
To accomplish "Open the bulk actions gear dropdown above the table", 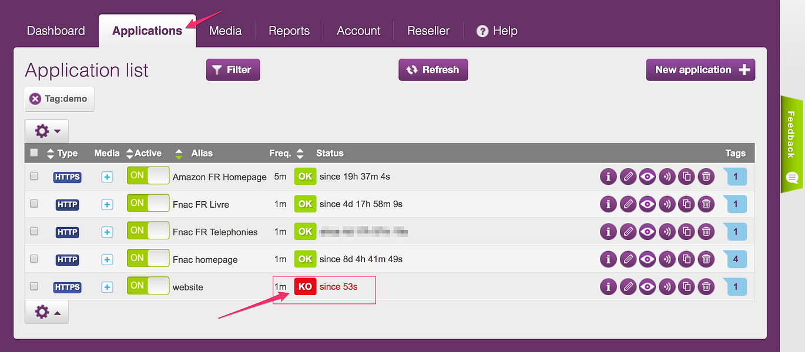I will 46,130.
